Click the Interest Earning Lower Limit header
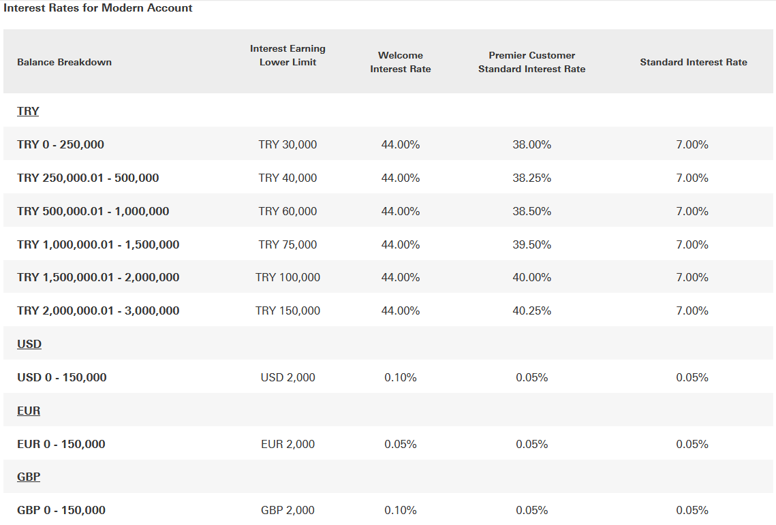 click(x=288, y=55)
